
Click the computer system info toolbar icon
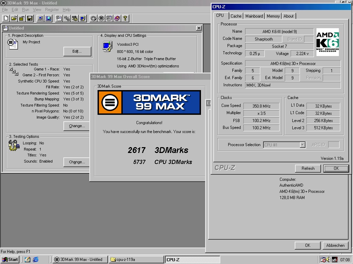40,19
